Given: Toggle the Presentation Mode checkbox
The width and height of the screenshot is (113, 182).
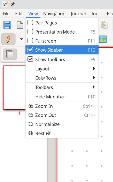Looking at the screenshot, I should 30,31.
